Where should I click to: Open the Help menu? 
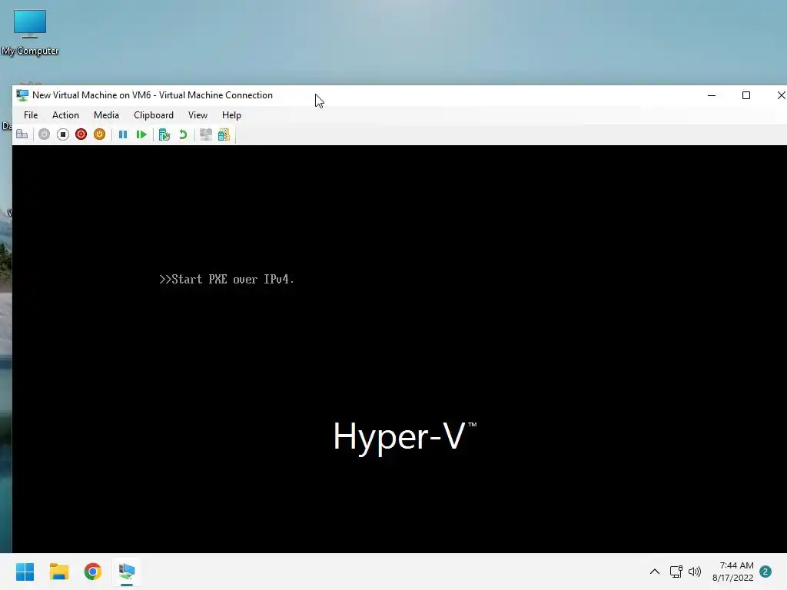click(231, 115)
